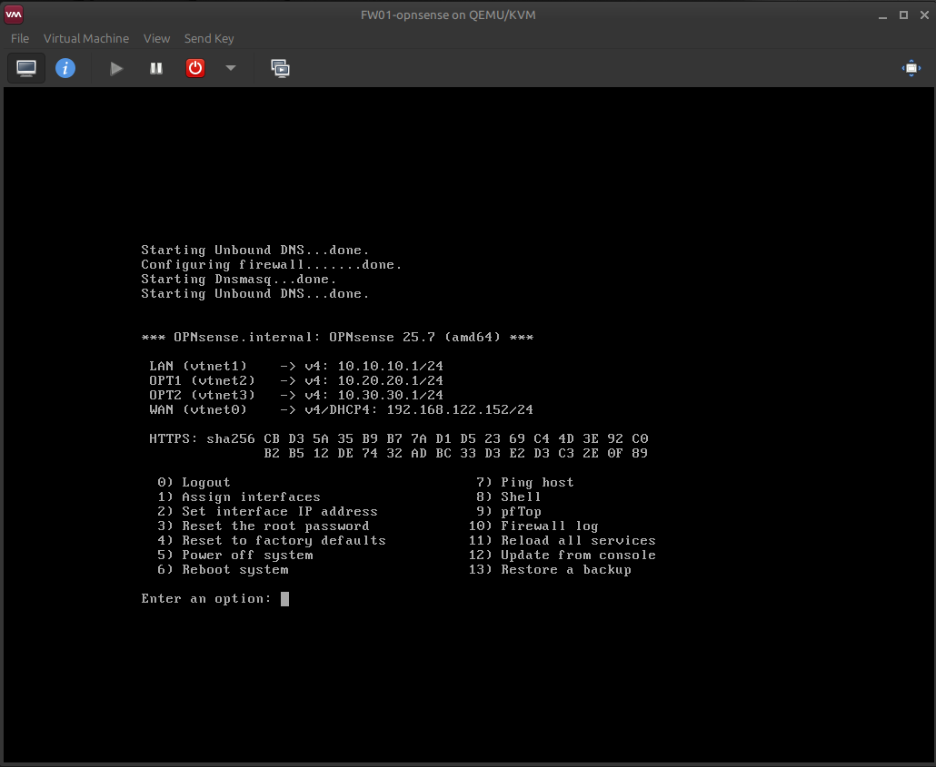Select the multi-display console icon
The height and width of the screenshot is (767, 936).
coord(280,67)
